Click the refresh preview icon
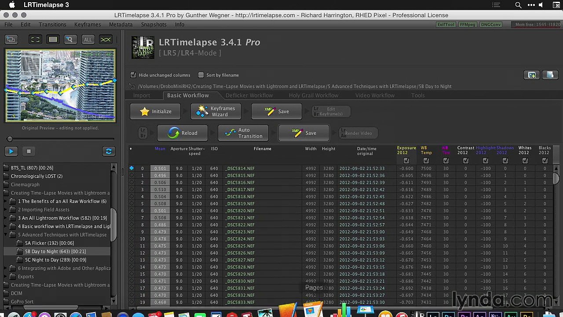 click(109, 151)
